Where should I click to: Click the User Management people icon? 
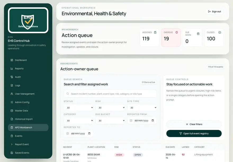click(x=12, y=94)
